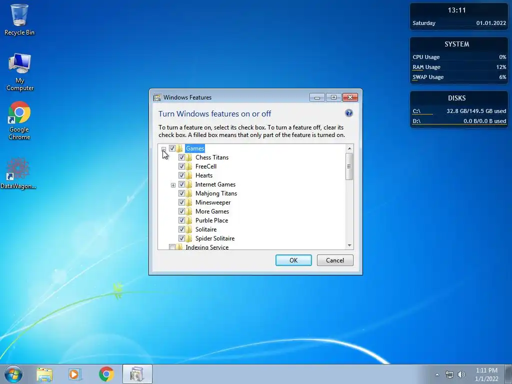Uncheck the Minesweeper checkbox

coord(181,202)
